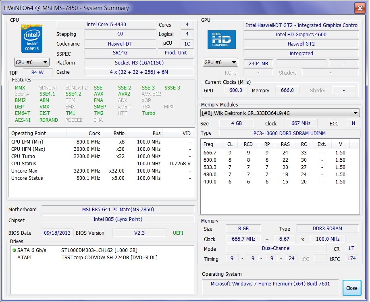Select the CPU Status row
Screen dimensions: 370x302
(x=101, y=164)
